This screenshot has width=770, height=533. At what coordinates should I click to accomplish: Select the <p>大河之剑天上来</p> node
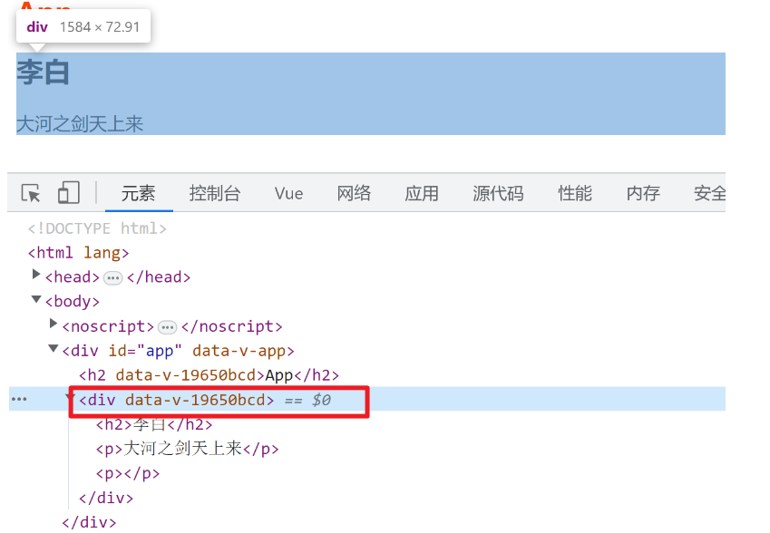click(187, 449)
